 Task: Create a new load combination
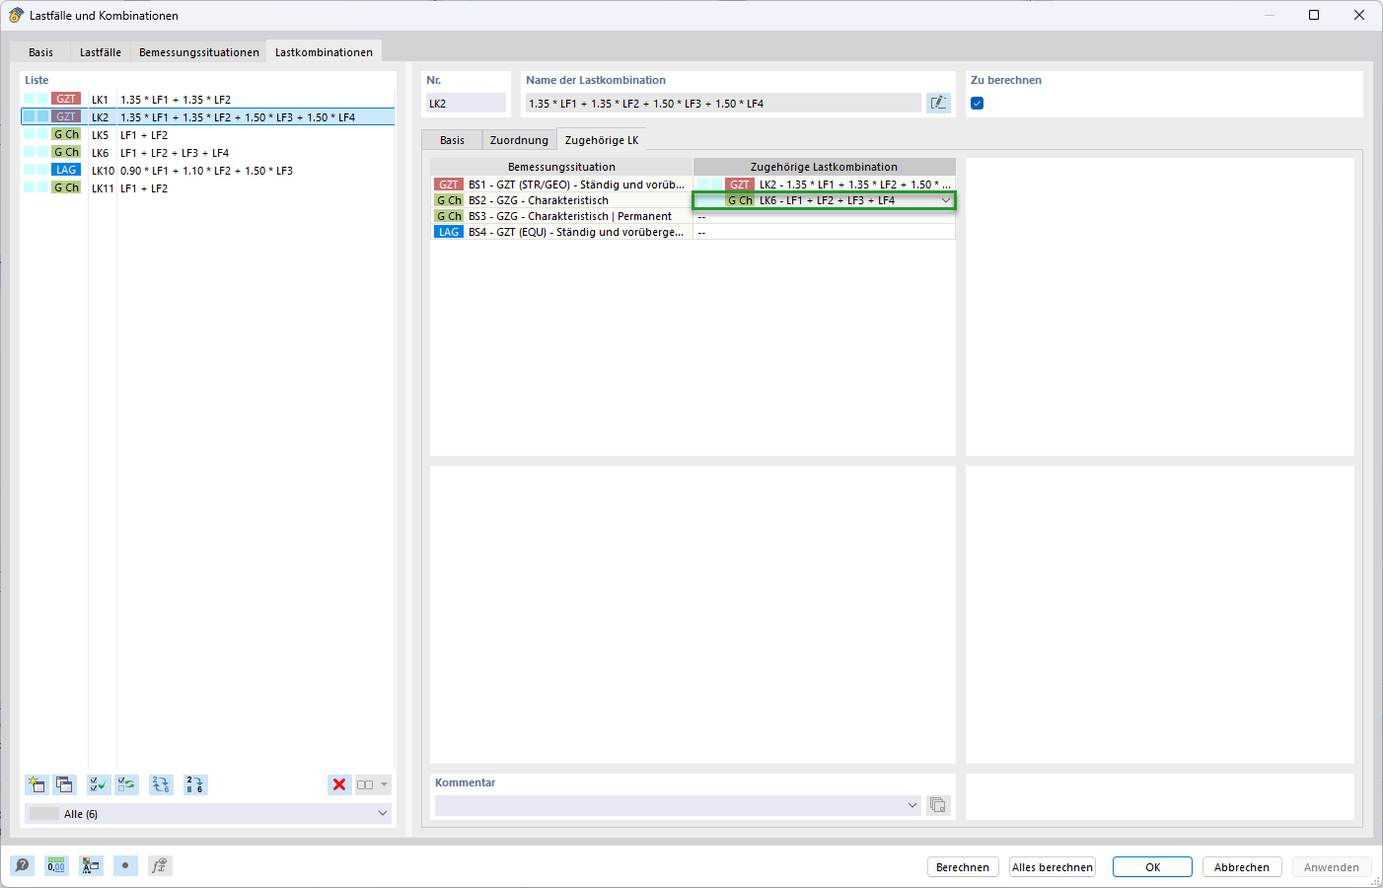(x=36, y=784)
